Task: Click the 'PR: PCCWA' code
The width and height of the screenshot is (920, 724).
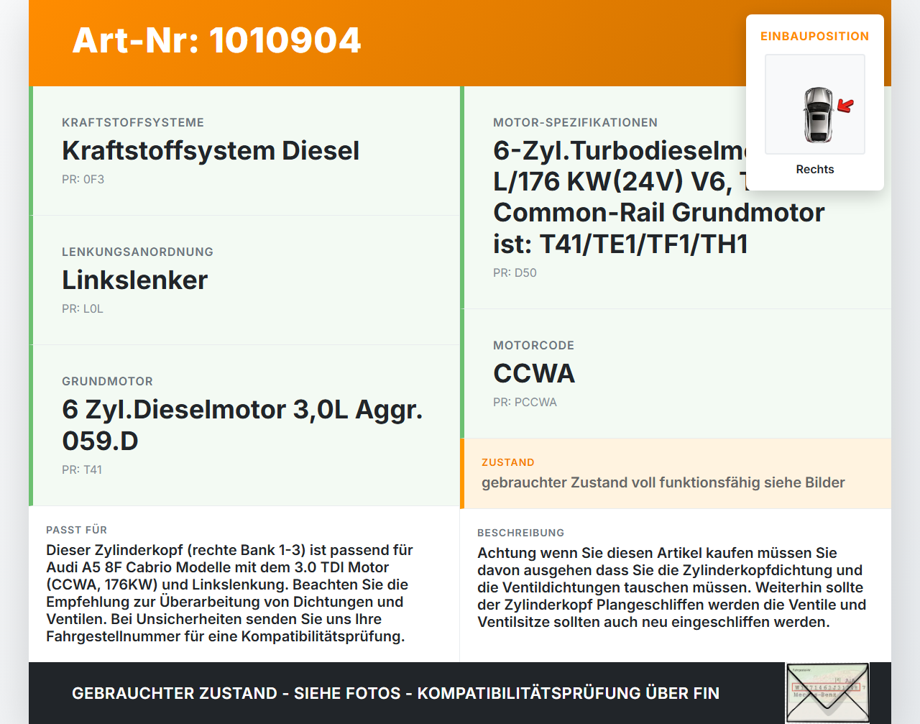Action: tap(525, 402)
